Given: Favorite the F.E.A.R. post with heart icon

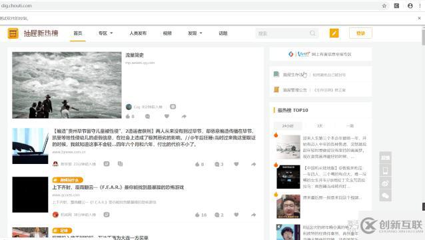Looking at the screenshot, I should tap(236, 215).
